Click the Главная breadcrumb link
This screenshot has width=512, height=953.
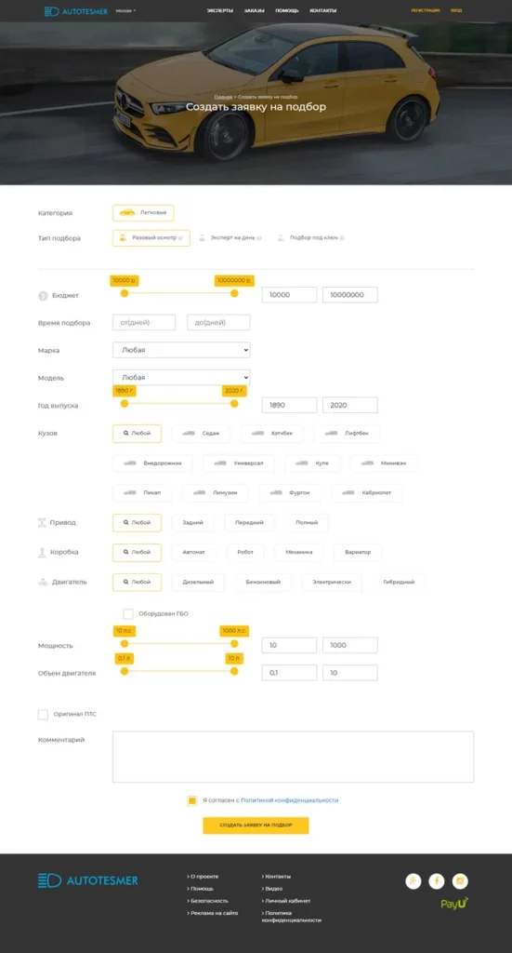[x=223, y=97]
